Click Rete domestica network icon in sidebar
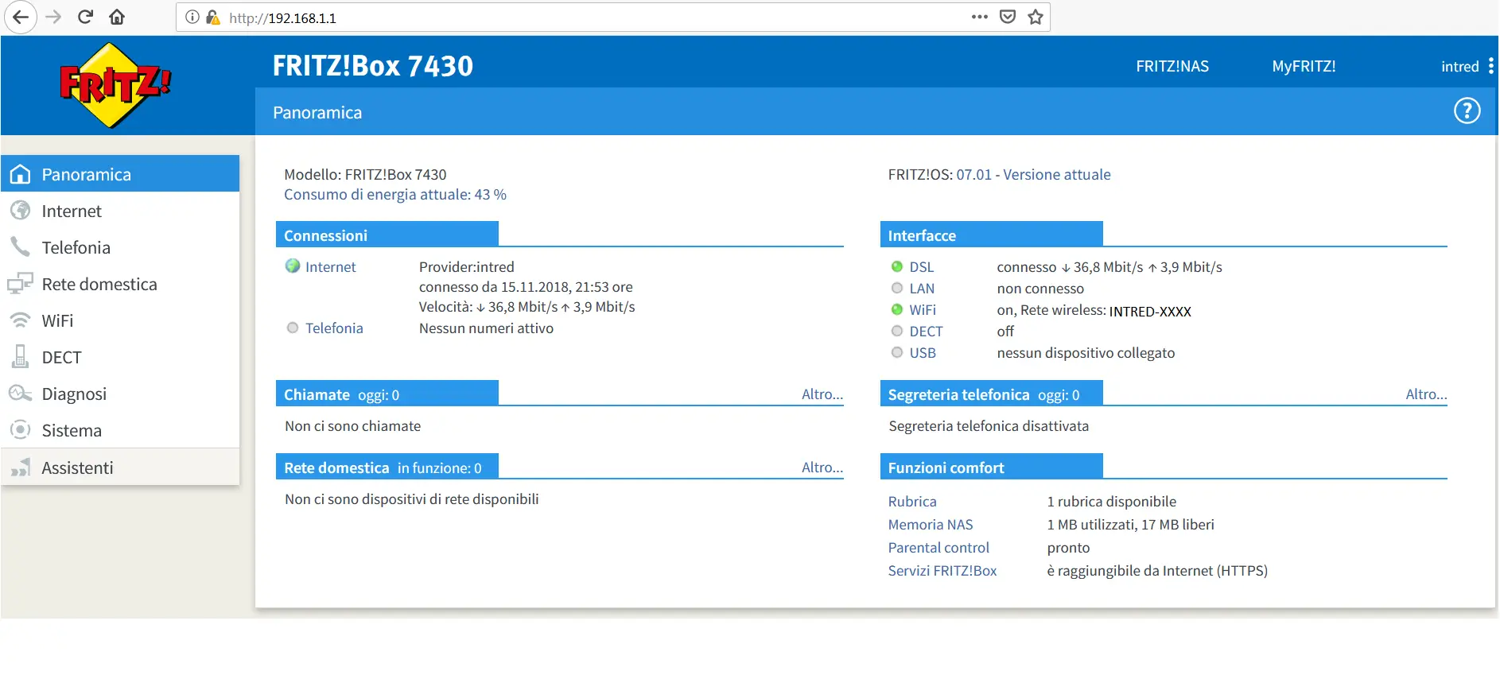 21,284
